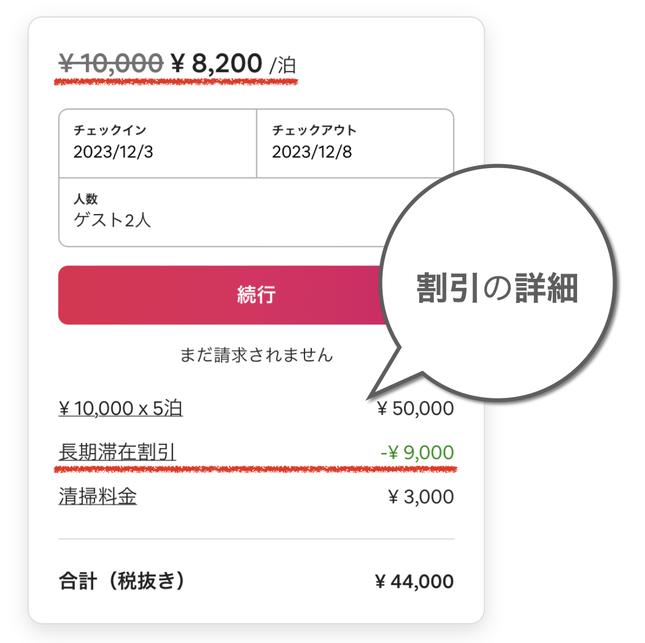Click the ¥50,000 subtotal amount

coord(415,409)
